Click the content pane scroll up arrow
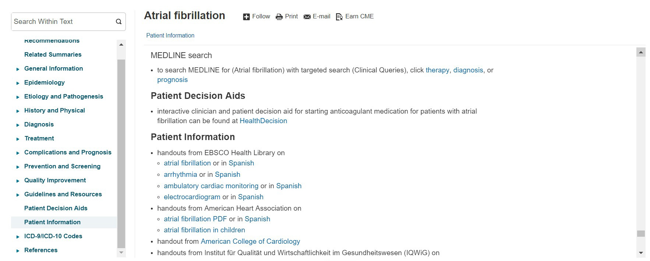This screenshot has height=261, width=650. (641, 53)
